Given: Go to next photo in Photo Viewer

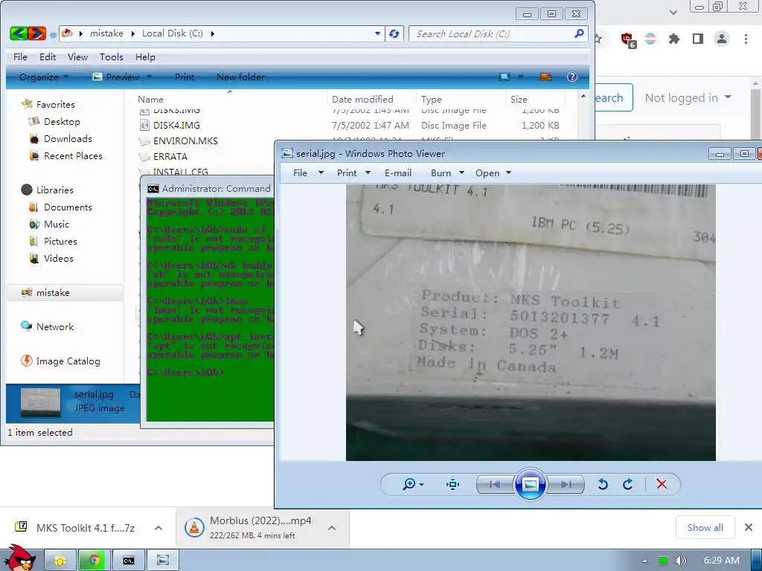Looking at the screenshot, I should click(x=566, y=484).
